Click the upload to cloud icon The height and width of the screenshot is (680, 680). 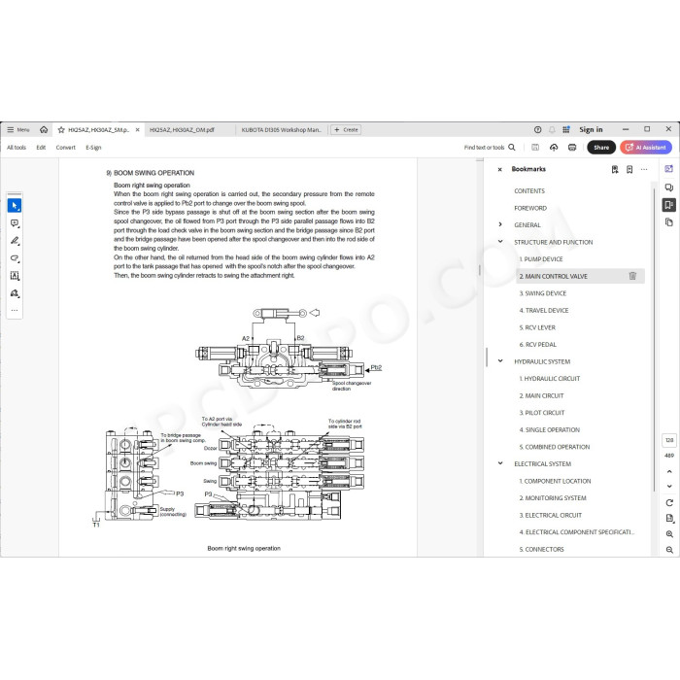[554, 148]
